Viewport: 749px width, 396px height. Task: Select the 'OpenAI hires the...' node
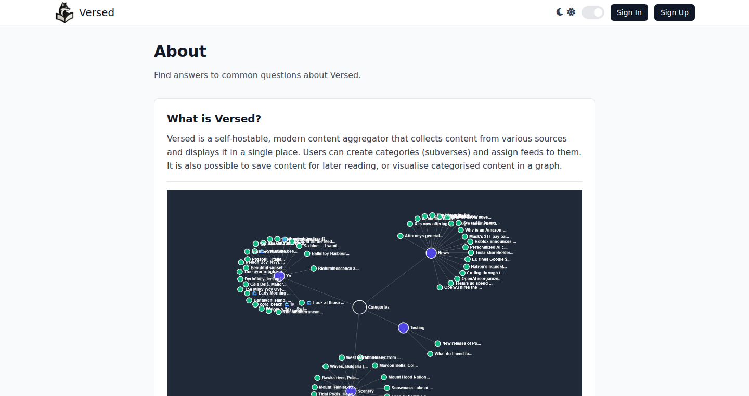click(x=440, y=287)
